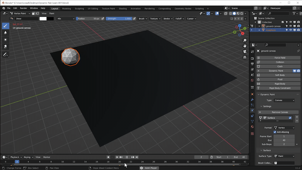Open the Falloff dropdown
Screen dimensions: 302x170
tap(180, 19)
